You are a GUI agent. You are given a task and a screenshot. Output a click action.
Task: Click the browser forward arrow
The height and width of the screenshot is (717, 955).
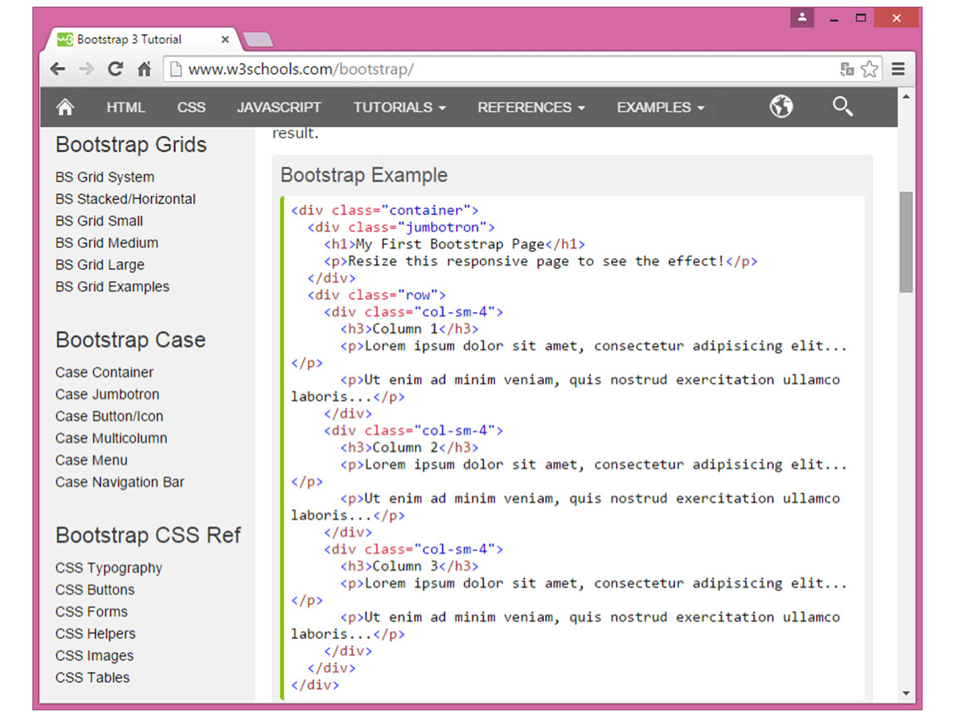point(86,70)
